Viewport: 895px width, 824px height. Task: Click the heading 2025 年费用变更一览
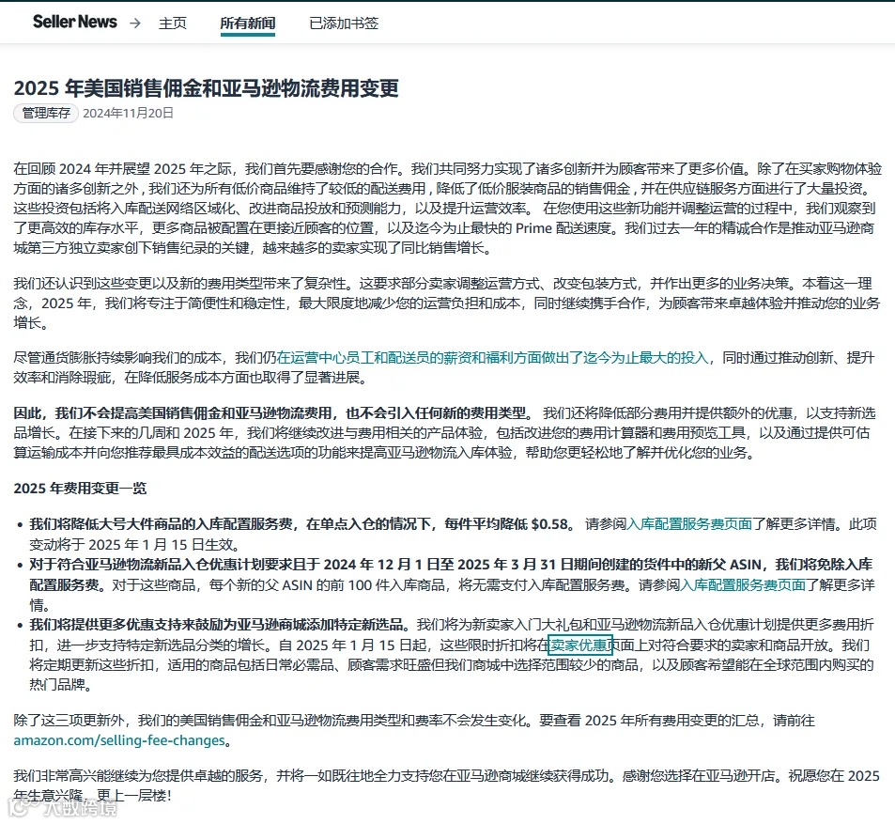[x=80, y=489]
